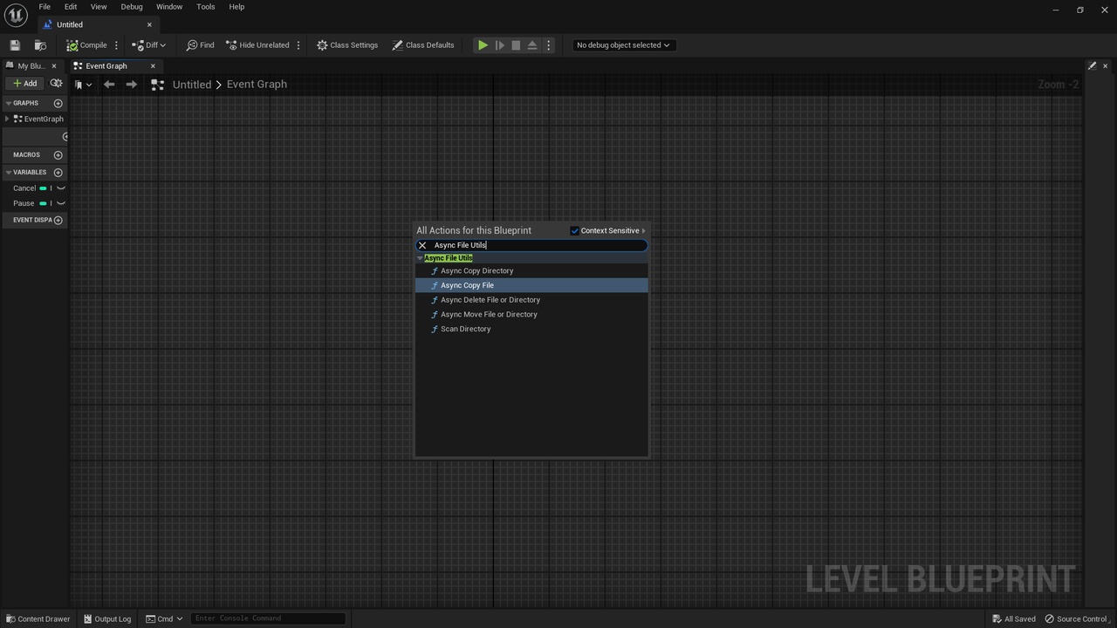Compile the blueprint

[86, 45]
